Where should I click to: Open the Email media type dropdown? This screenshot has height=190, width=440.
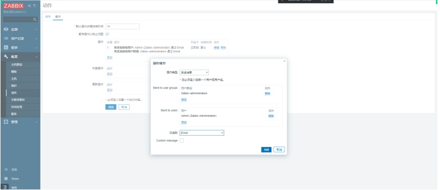[x=202, y=132]
